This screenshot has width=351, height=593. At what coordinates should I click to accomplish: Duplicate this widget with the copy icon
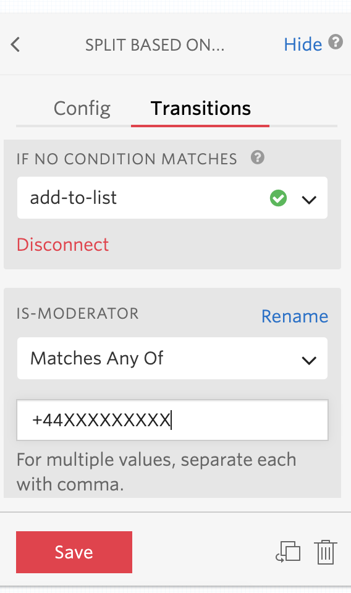point(288,552)
